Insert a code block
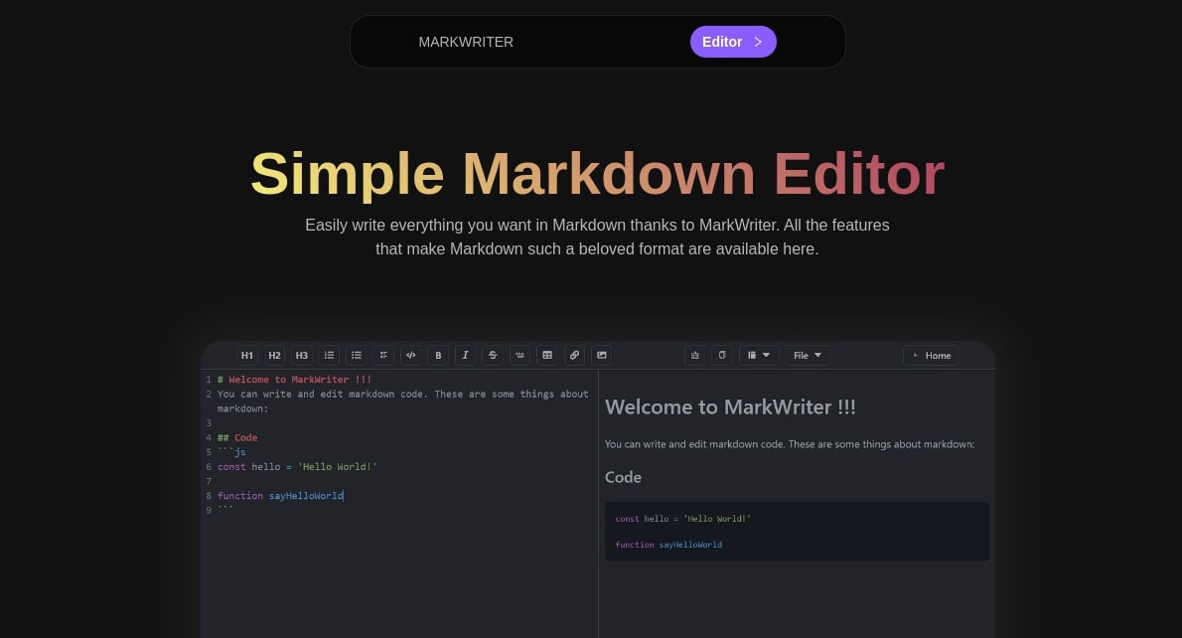Image resolution: width=1182 pixels, height=638 pixels. click(x=410, y=355)
